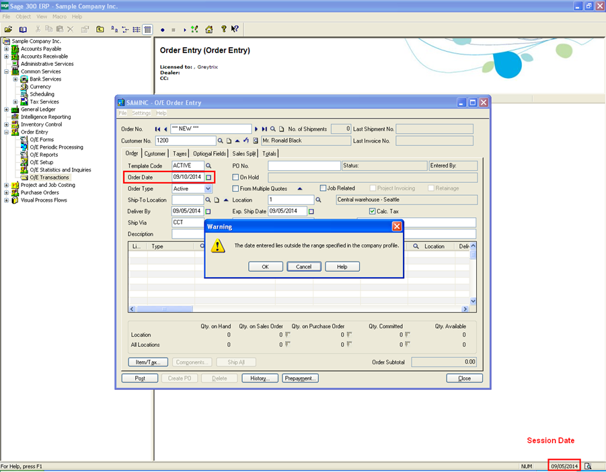Screen dimensions: 606x472
Task: Expand the Inventory Control tree node
Action: pos(6,124)
